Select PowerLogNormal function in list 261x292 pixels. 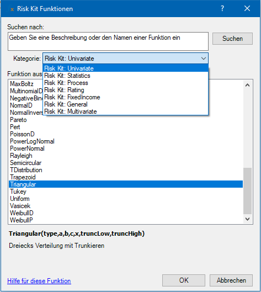pyautogui.click(x=126, y=141)
